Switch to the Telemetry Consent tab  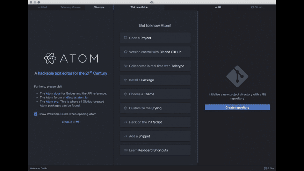click(71, 7)
